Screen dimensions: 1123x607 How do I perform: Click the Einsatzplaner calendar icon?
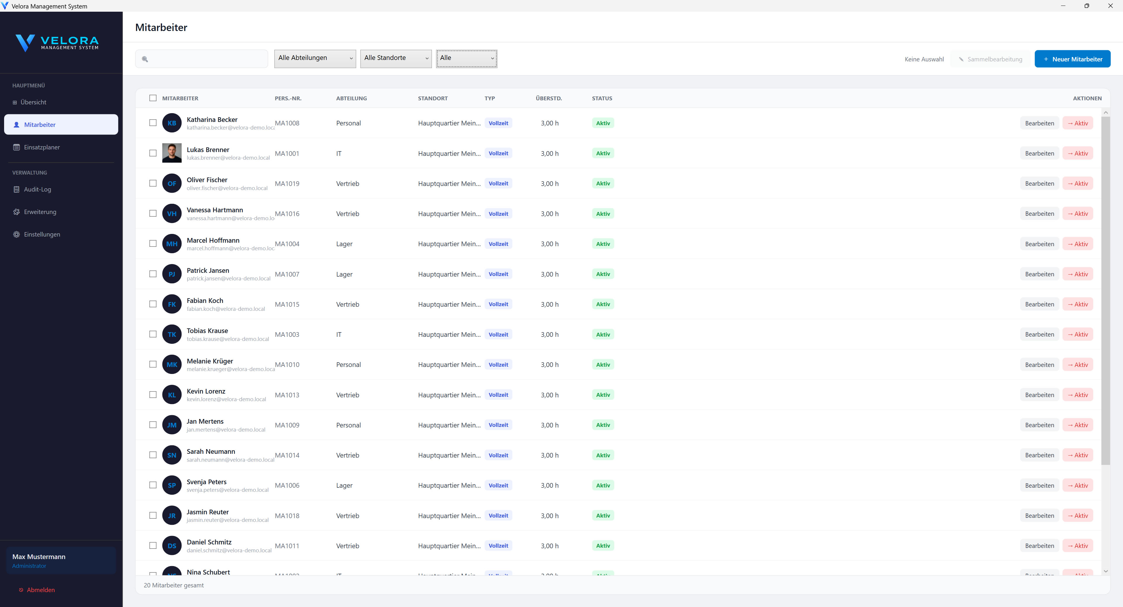[17, 147]
